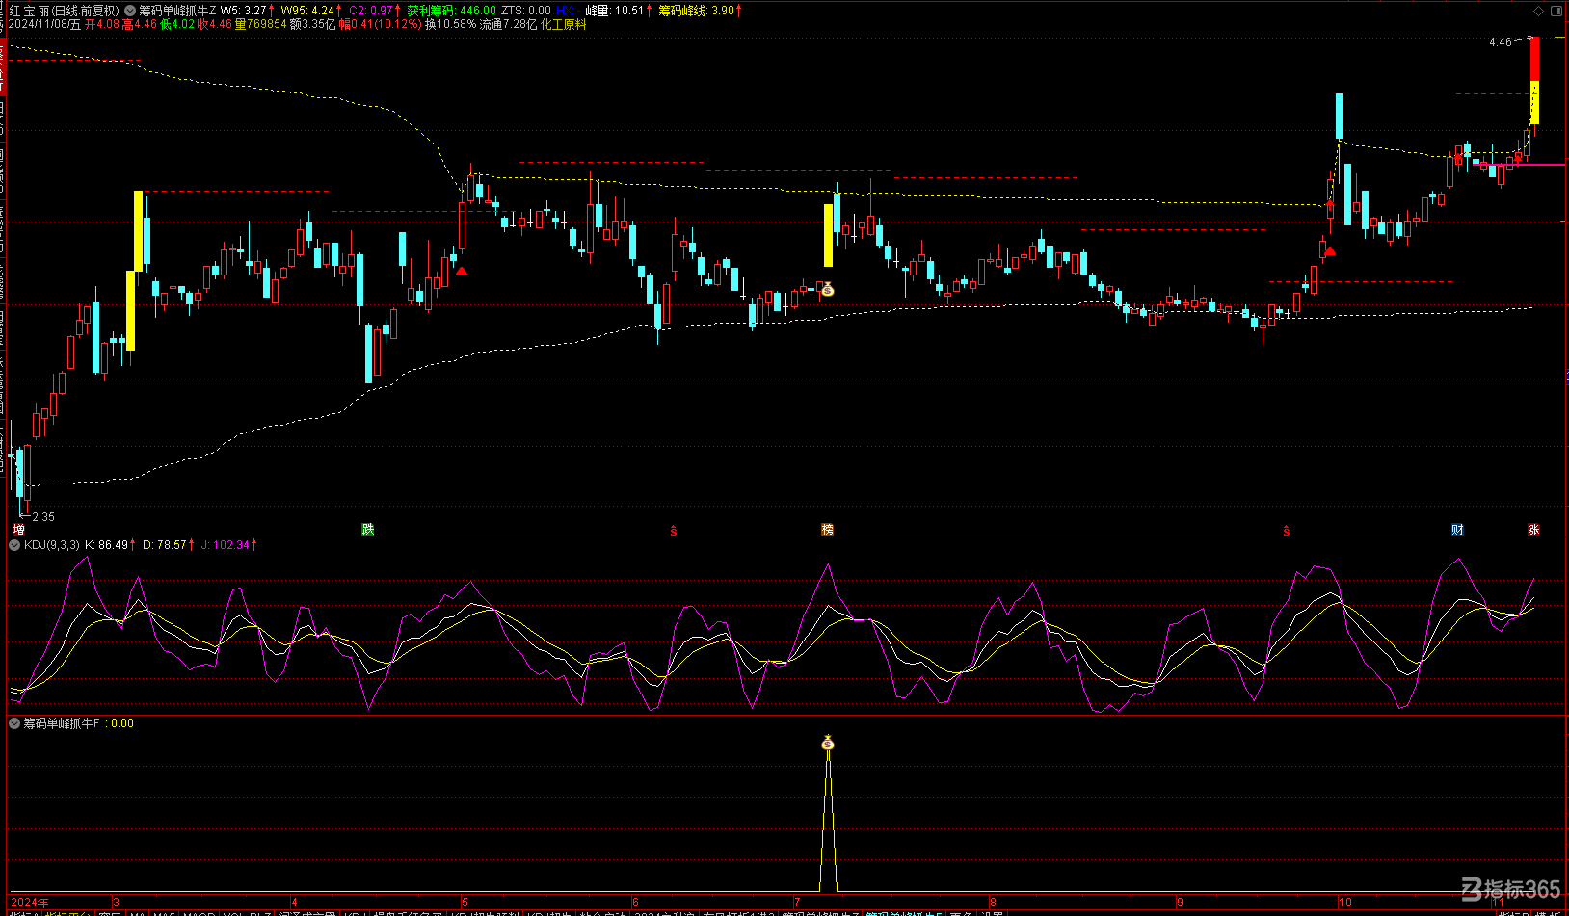
Task: Click the money bag icon atop the yellow spike
Action: point(827,743)
